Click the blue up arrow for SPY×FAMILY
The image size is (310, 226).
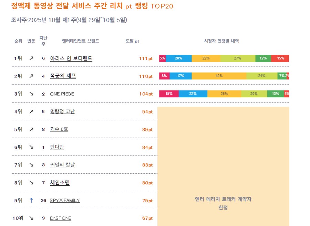(31, 200)
